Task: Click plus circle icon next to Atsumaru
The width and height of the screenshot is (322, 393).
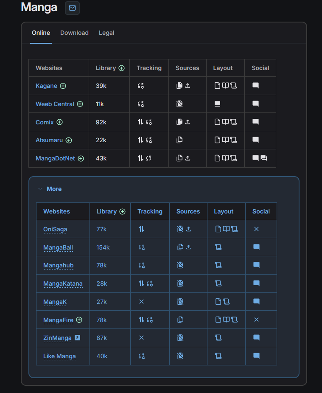Action: (69, 140)
